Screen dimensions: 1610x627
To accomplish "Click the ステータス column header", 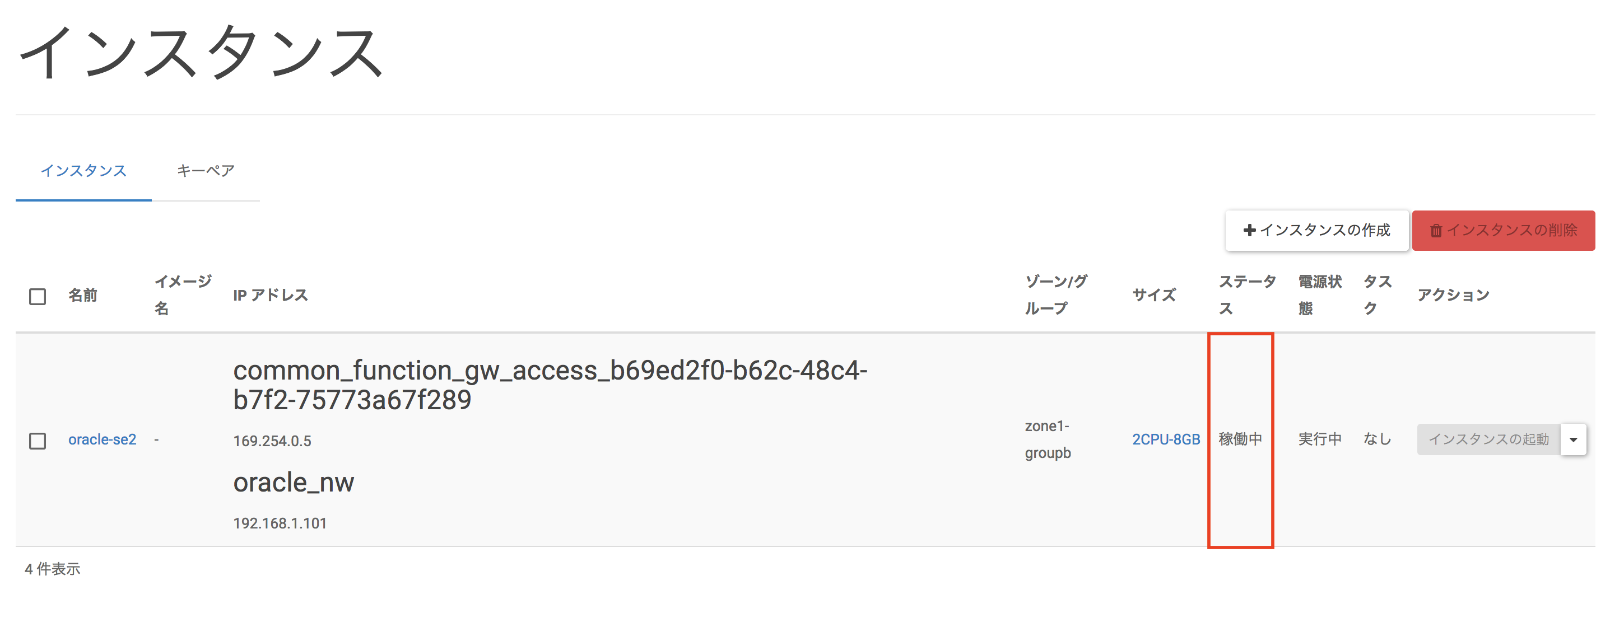I will point(1246,295).
